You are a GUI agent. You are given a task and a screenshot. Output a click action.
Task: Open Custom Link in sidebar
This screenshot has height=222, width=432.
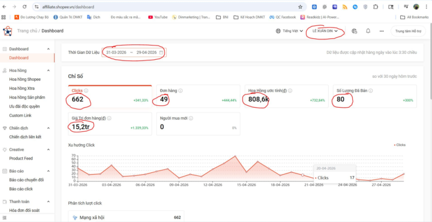click(20, 115)
